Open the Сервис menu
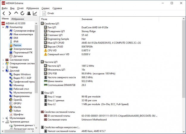 (x=46, y=8)
